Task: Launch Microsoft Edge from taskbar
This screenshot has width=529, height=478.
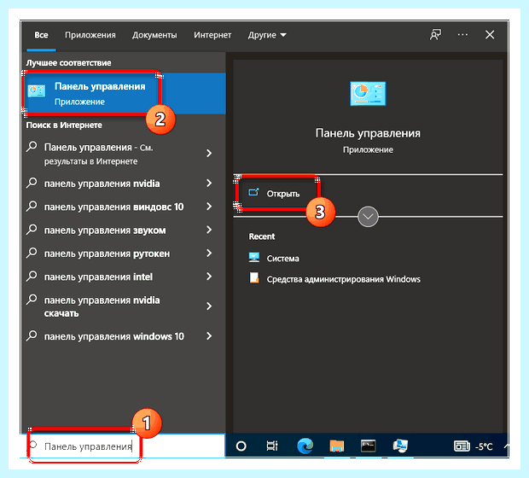Action: click(x=305, y=446)
